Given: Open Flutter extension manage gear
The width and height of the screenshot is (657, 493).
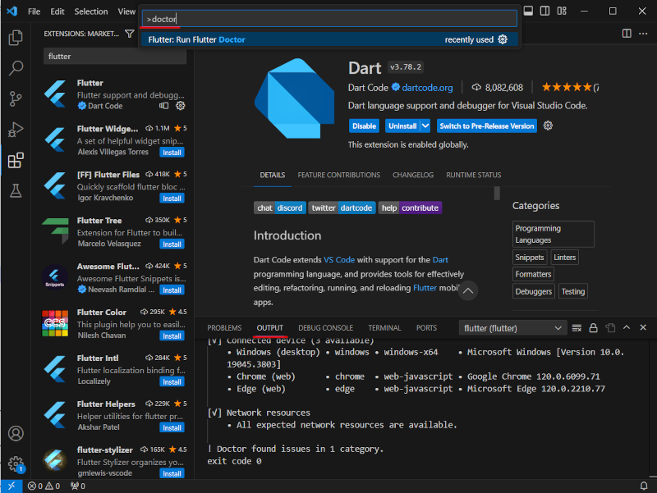Looking at the screenshot, I should tap(180, 106).
